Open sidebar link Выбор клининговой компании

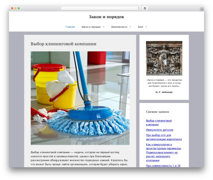[159, 123]
